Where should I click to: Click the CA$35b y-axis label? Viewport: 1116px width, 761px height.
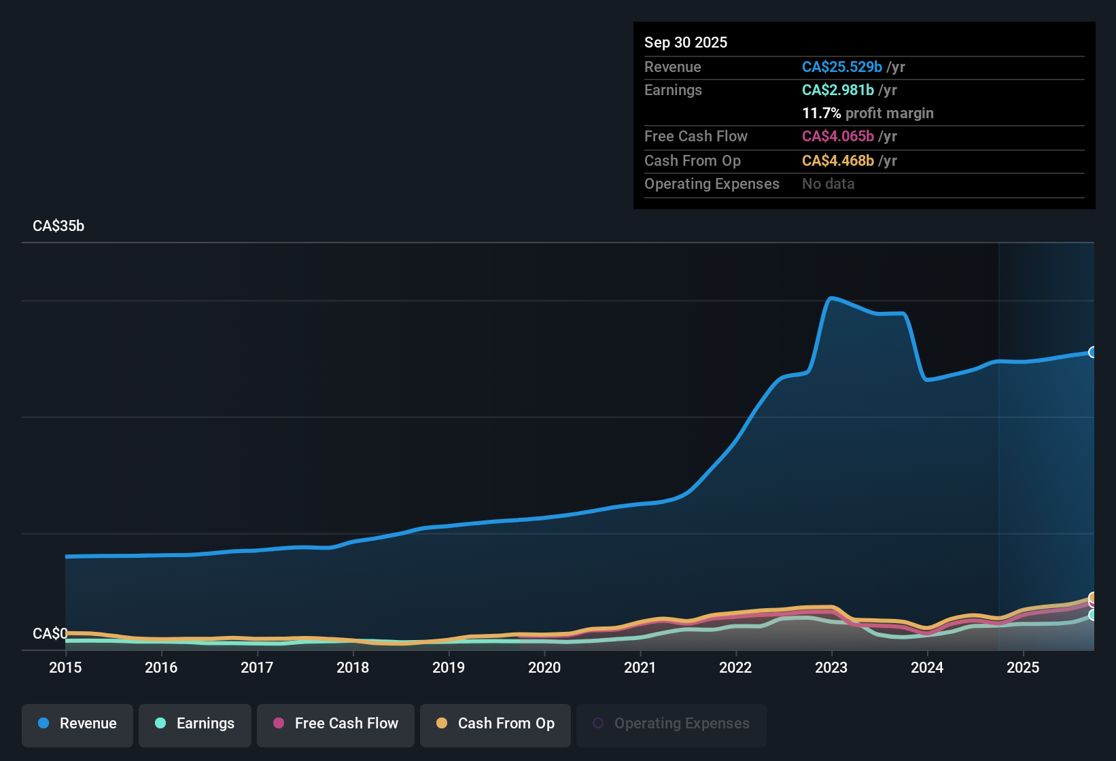(x=58, y=226)
